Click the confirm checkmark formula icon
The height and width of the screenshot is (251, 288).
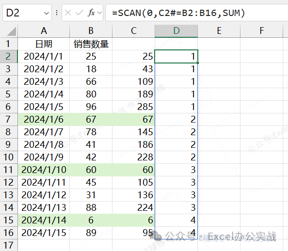(80, 13)
